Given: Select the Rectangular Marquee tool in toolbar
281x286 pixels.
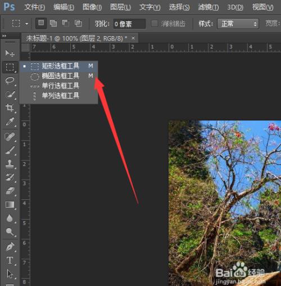Looking at the screenshot, I should [x=10, y=67].
